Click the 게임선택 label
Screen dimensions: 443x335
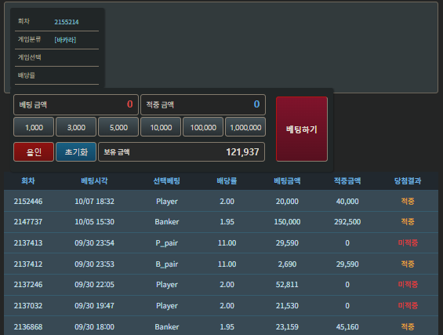(x=29, y=57)
